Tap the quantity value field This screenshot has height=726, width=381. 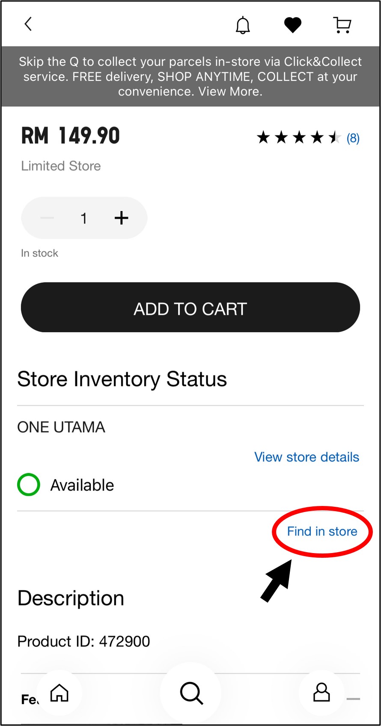point(84,218)
